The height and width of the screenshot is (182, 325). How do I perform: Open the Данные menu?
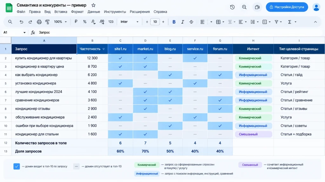94,12
